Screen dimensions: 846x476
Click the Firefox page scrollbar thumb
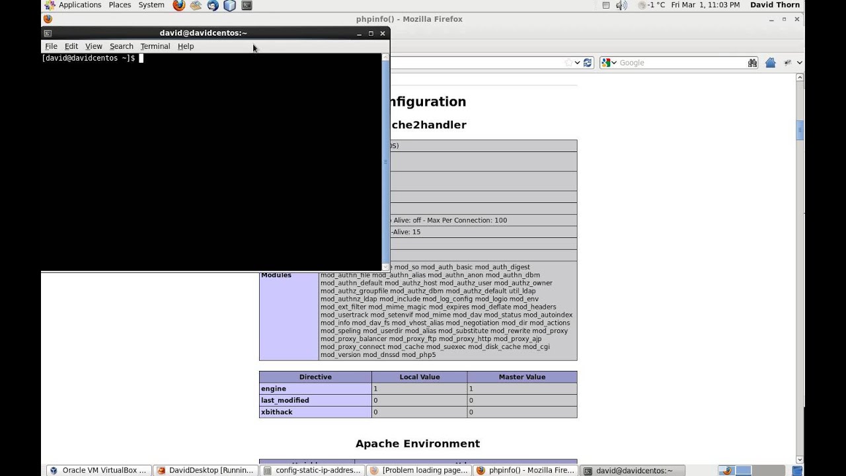[800, 130]
